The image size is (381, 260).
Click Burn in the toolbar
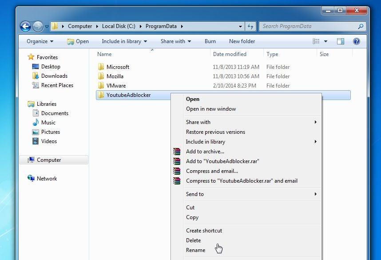210,41
